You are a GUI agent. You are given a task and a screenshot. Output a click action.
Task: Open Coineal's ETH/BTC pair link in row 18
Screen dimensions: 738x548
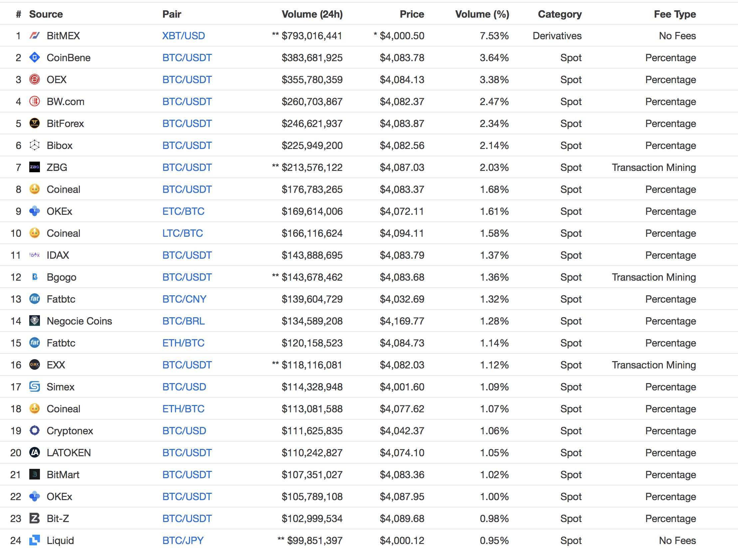coord(183,409)
